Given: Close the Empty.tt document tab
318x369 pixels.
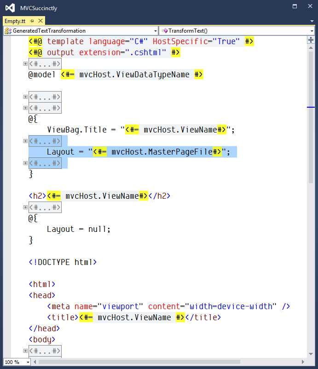Looking at the screenshot, I should pyautogui.click(x=40, y=21).
